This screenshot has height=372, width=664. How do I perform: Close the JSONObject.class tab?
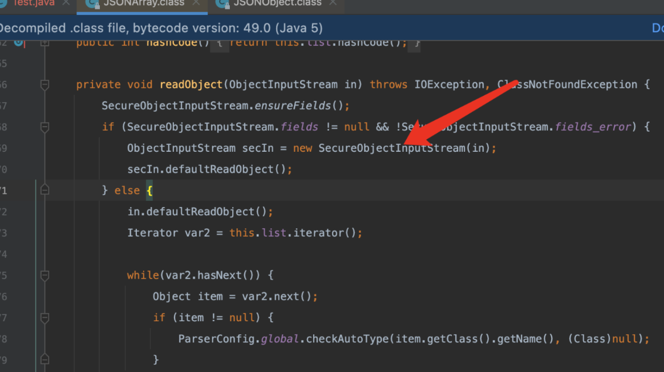click(333, 3)
